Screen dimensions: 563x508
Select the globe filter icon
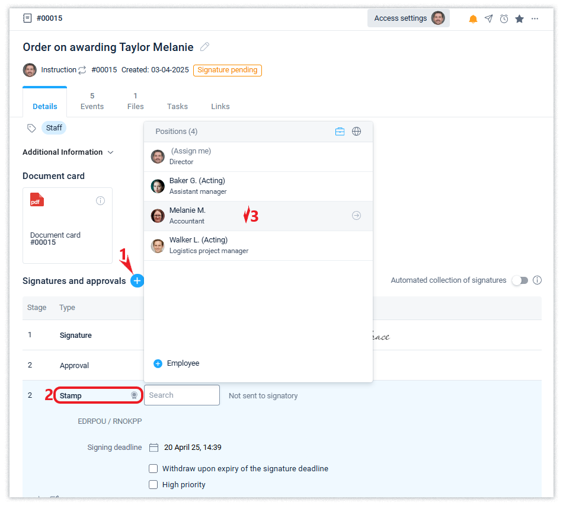coord(356,132)
